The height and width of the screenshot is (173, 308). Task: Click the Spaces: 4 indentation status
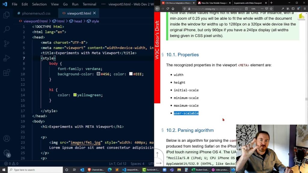137,164
